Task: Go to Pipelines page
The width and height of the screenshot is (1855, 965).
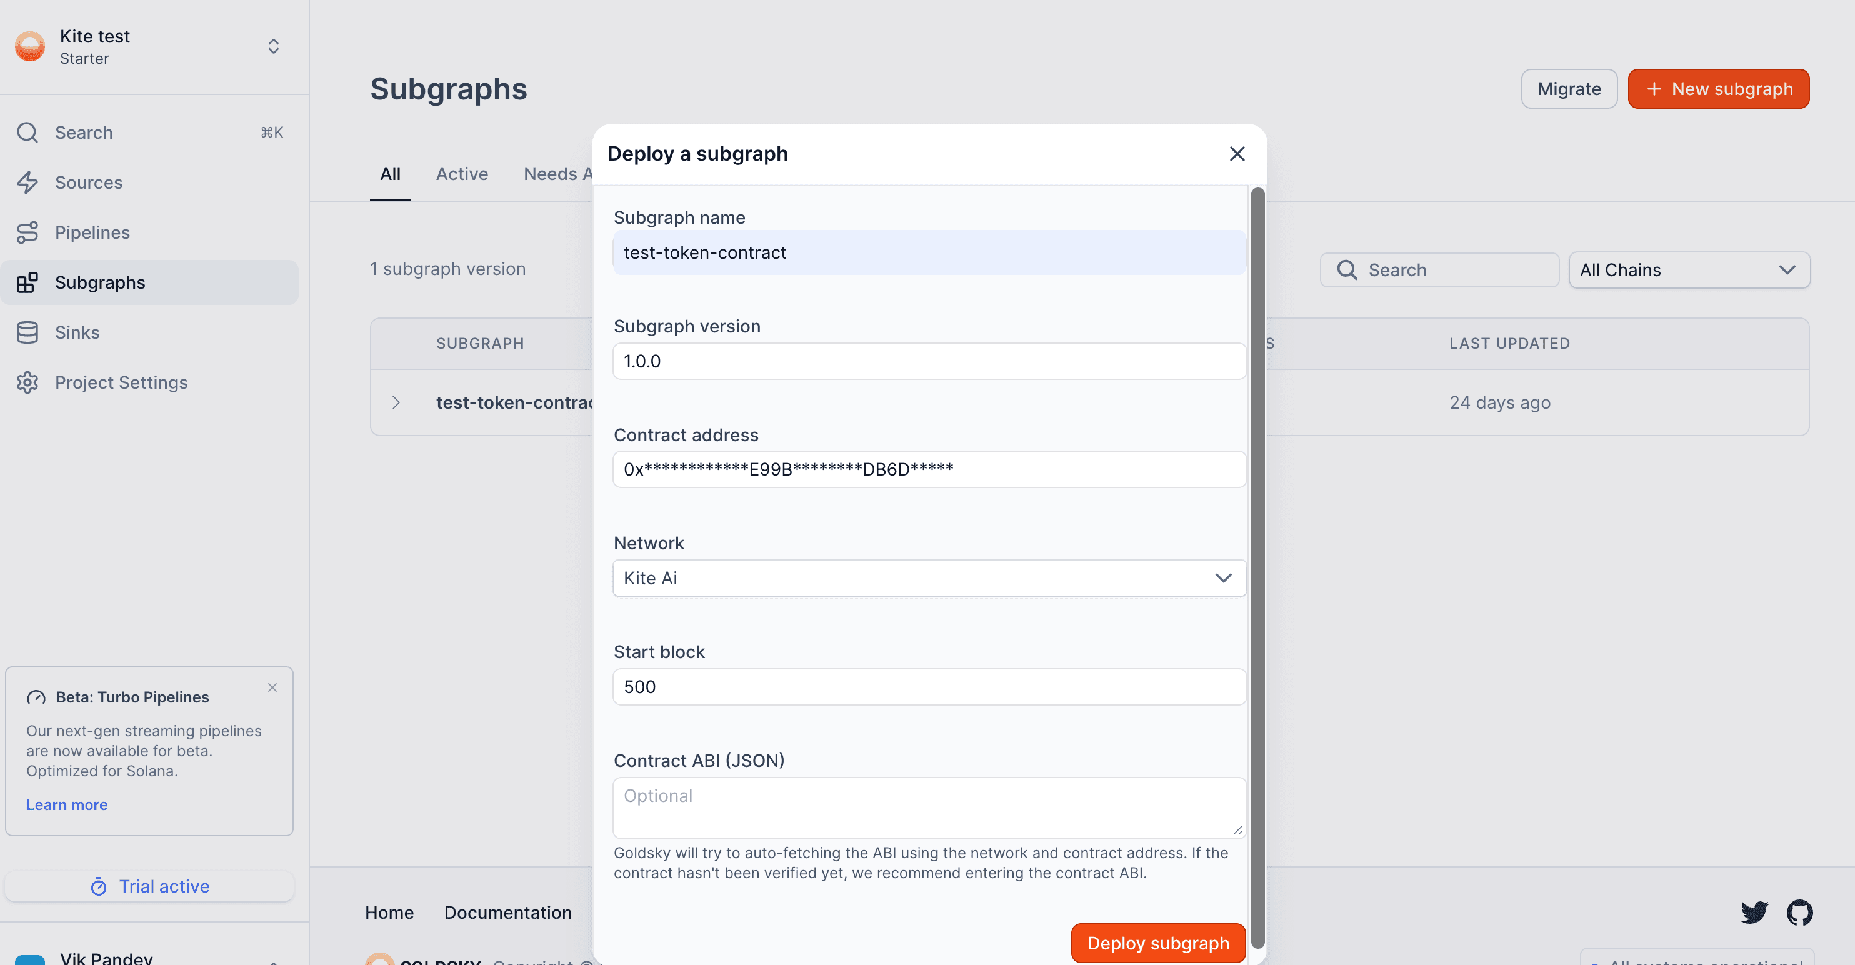Action: point(149,232)
